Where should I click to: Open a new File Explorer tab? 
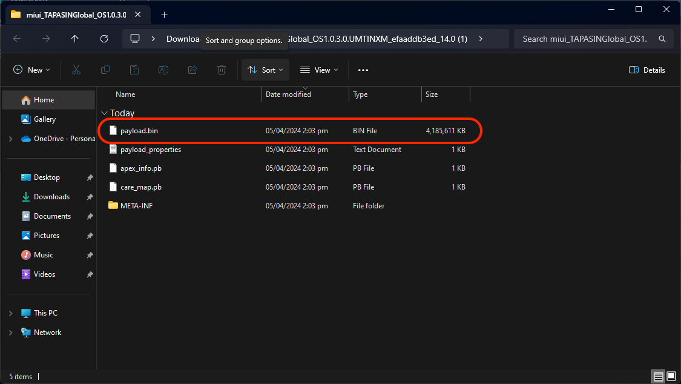tap(164, 15)
